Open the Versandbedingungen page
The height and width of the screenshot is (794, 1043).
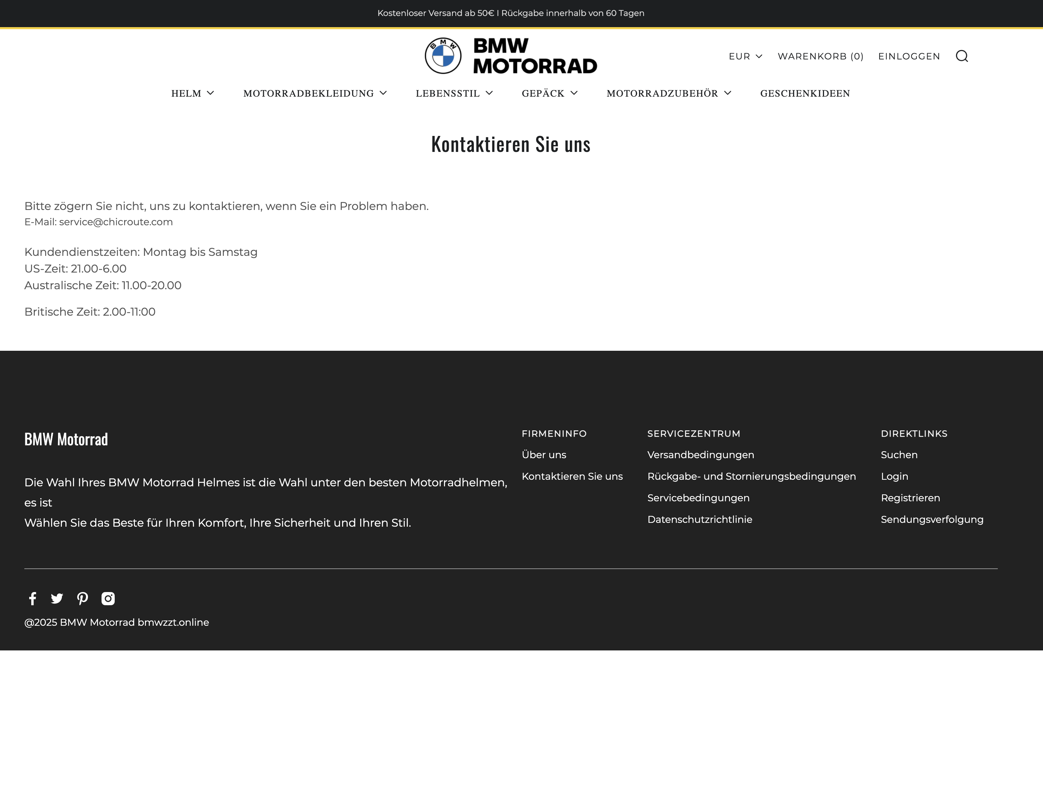[700, 454]
